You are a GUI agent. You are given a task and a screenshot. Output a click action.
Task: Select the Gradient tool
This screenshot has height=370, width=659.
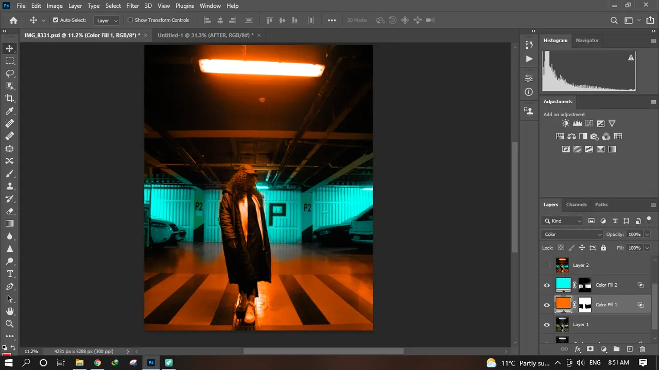tap(10, 224)
